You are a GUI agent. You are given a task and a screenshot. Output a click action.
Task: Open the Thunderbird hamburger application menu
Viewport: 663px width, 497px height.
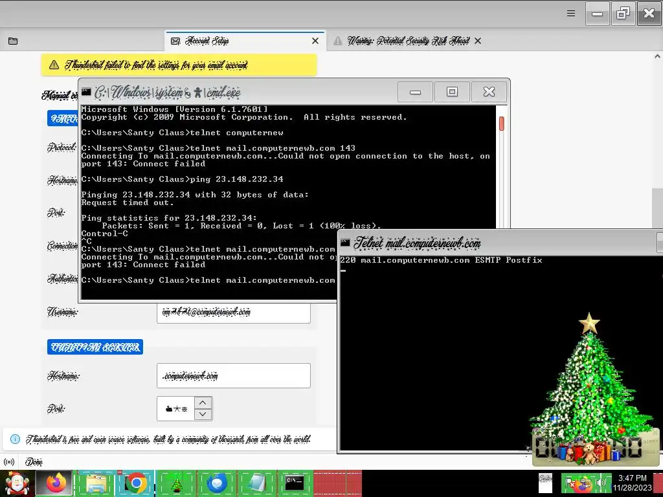[x=571, y=14]
